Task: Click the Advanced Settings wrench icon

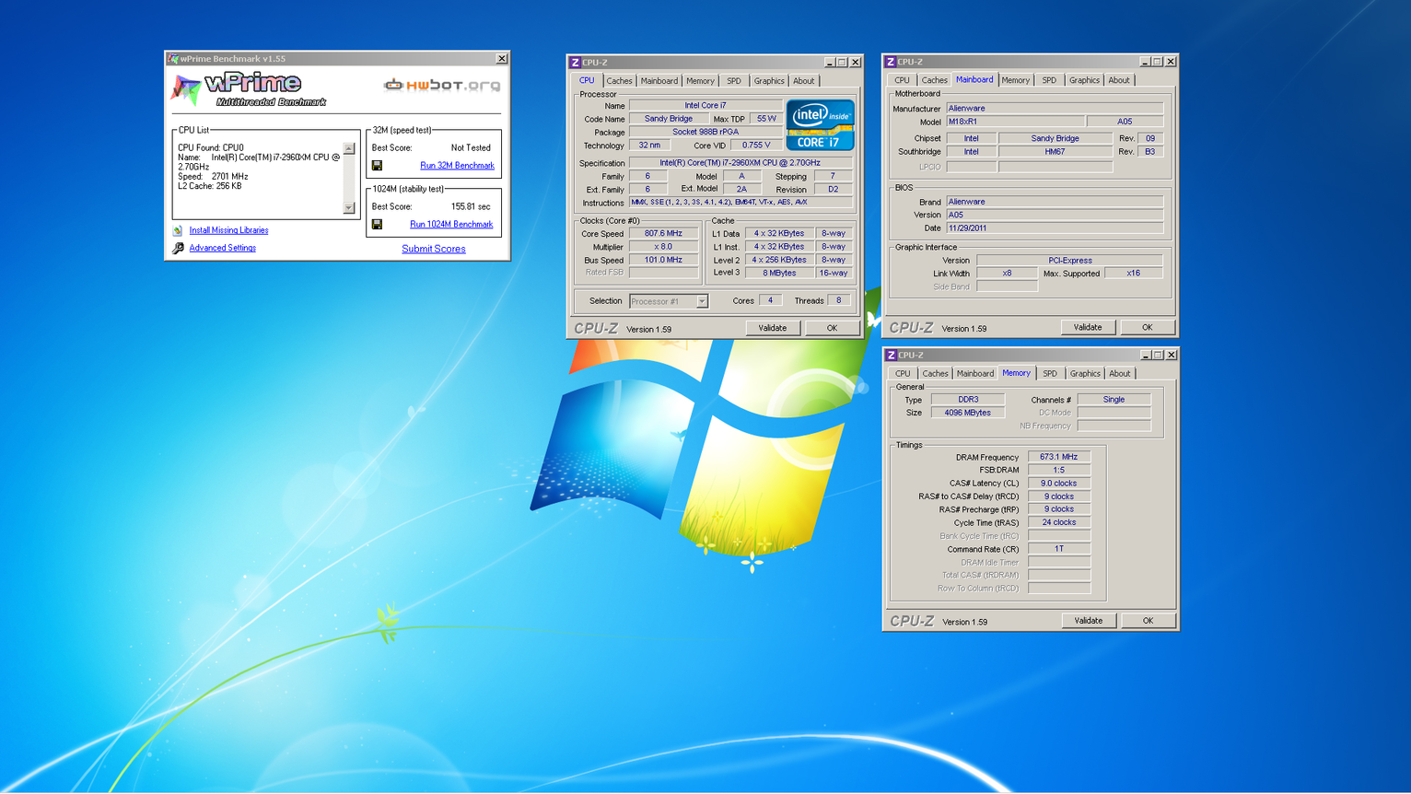Action: [x=178, y=248]
